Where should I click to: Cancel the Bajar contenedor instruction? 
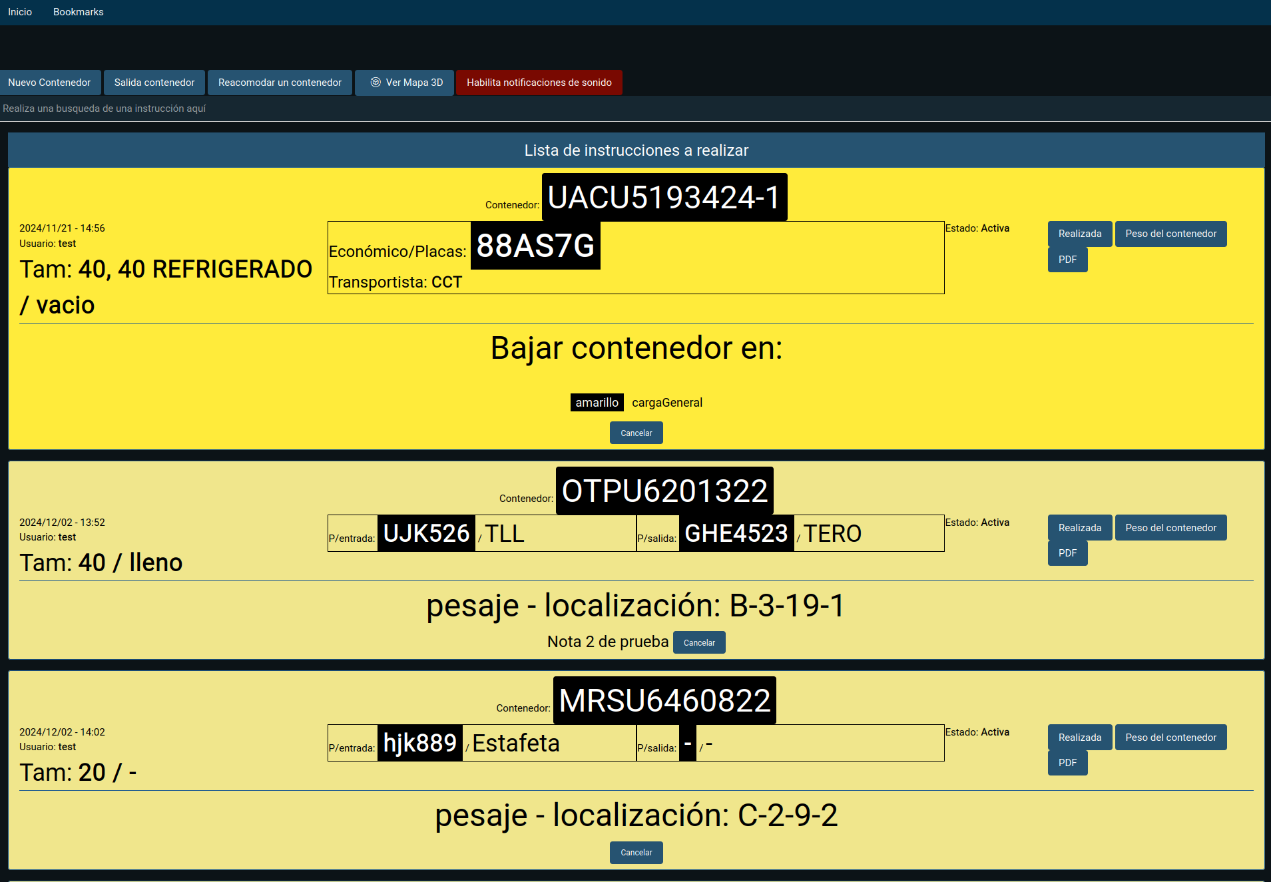click(x=636, y=433)
